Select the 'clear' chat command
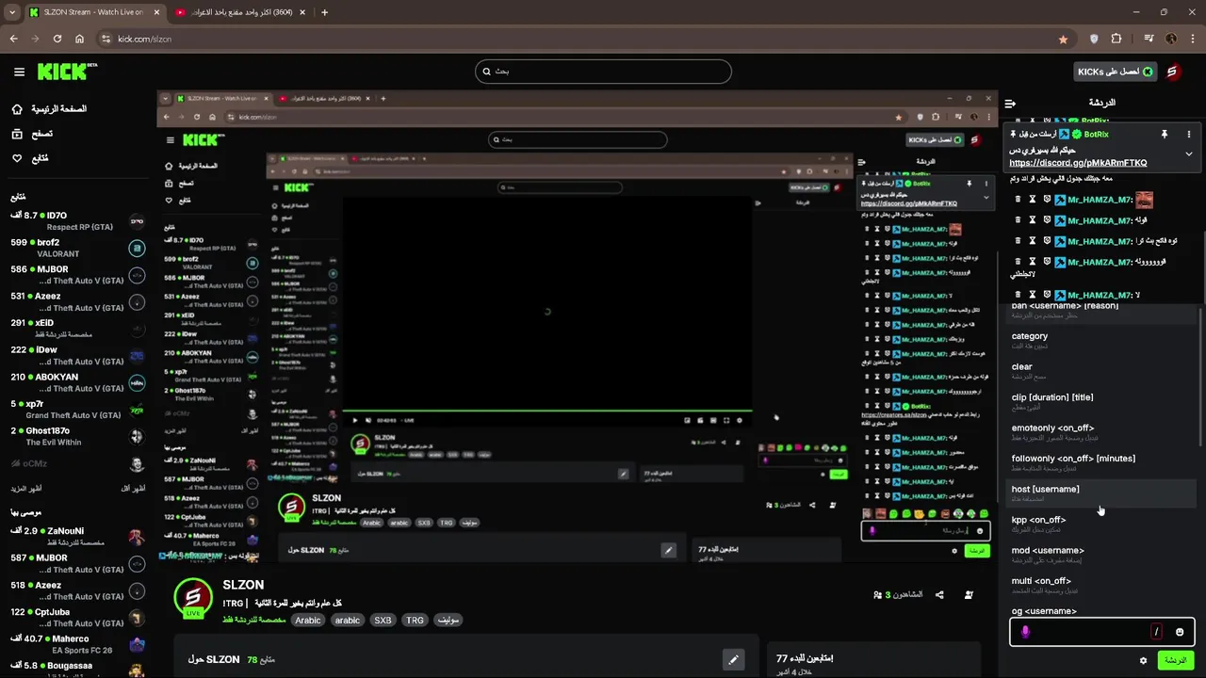The image size is (1206, 678). 1100,371
